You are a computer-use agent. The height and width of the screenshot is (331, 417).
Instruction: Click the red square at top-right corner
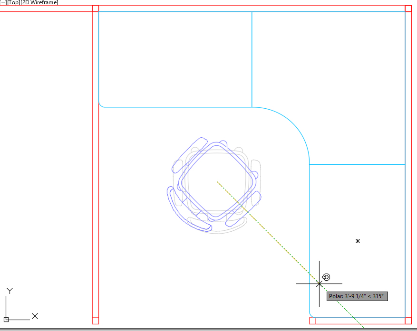point(408,9)
